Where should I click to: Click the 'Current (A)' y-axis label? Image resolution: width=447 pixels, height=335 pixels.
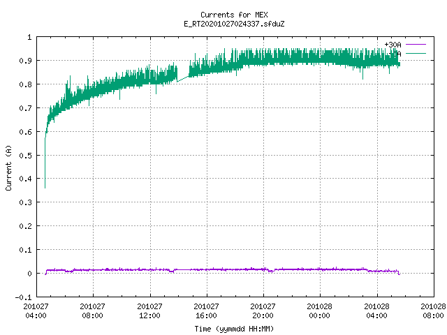coord(8,167)
